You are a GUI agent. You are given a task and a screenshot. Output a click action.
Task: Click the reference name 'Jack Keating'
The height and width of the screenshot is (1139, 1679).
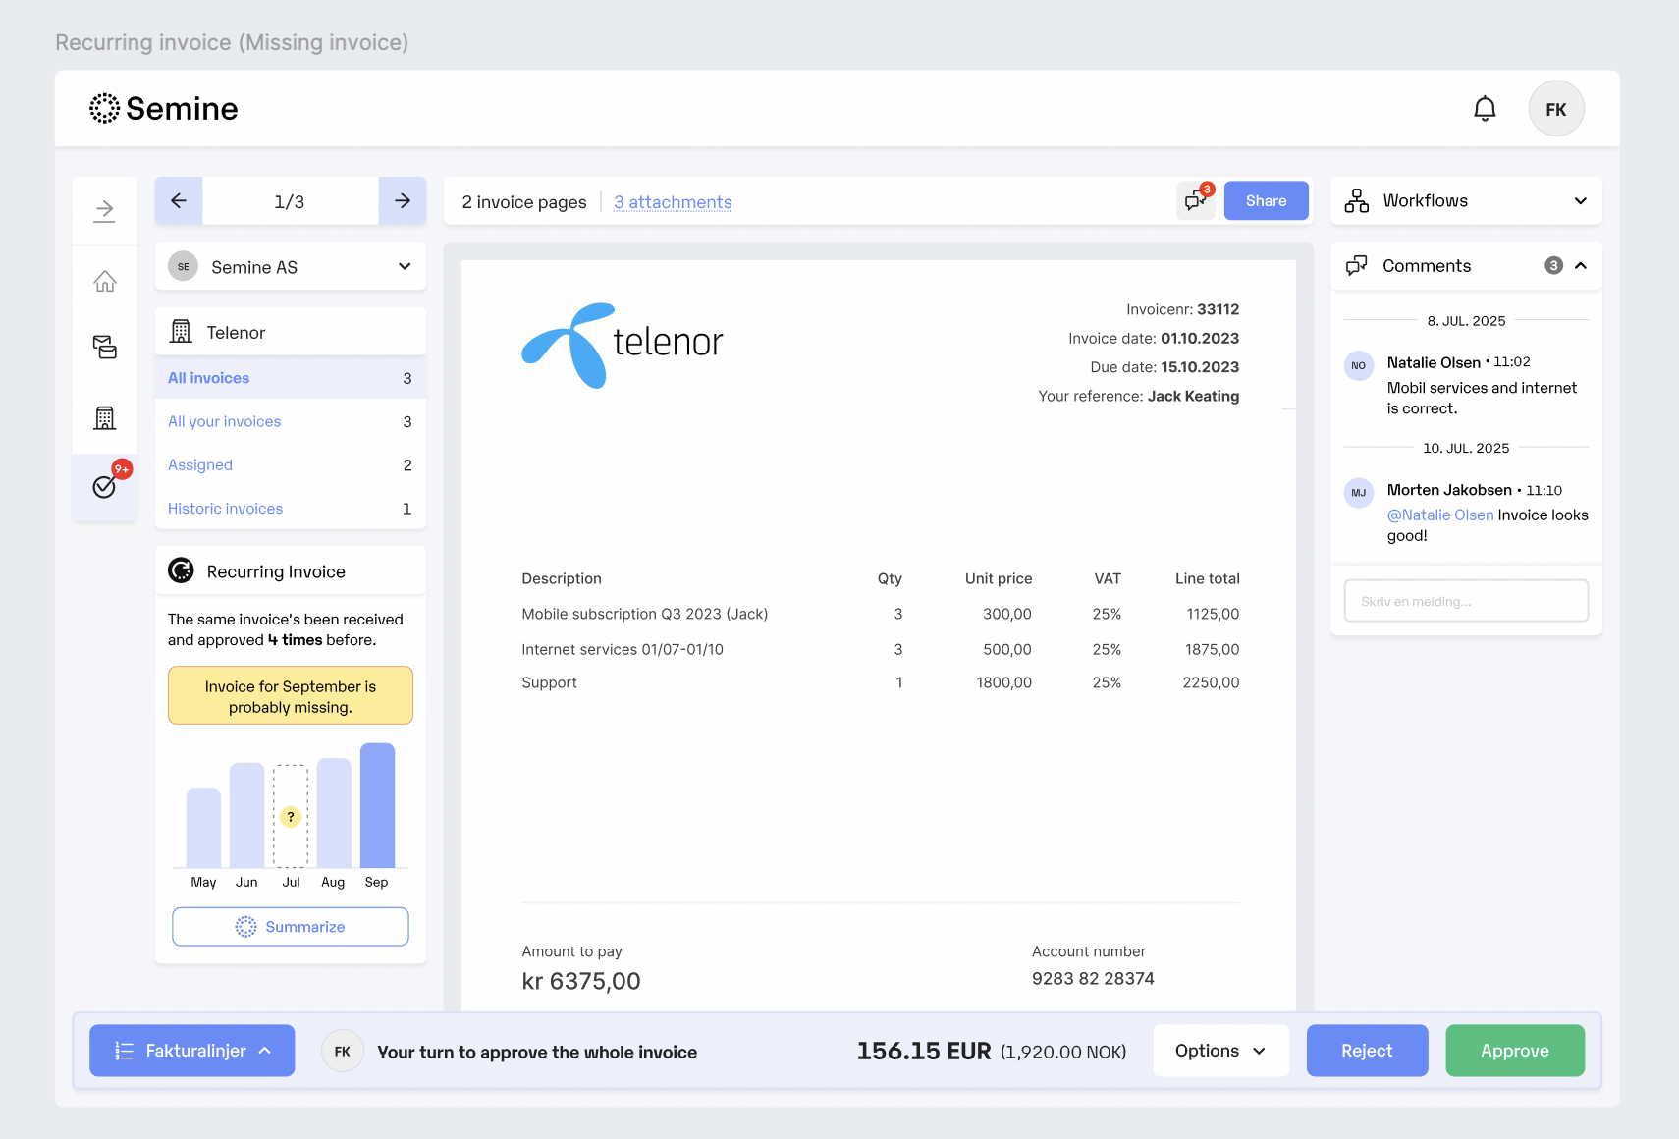(1193, 396)
